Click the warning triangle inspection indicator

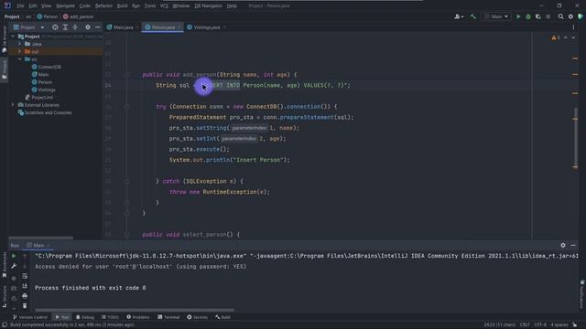point(555,37)
